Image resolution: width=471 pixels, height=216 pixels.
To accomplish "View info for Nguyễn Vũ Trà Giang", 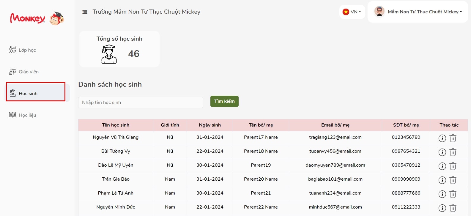I will click(442, 138).
